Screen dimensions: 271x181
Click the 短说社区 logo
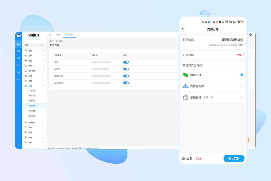point(34,36)
